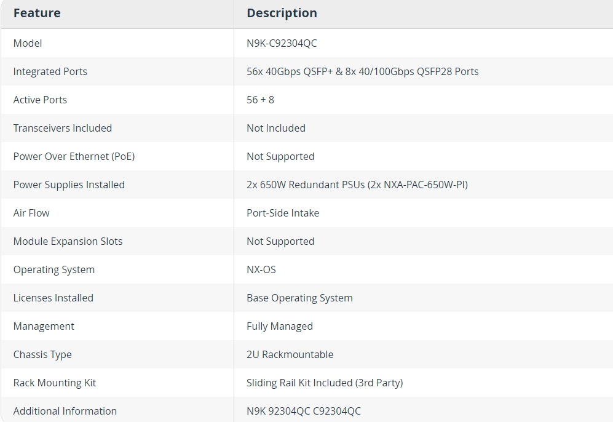Click the 2U Rackmountable chassis value
This screenshot has width=613, height=422.
tap(290, 354)
